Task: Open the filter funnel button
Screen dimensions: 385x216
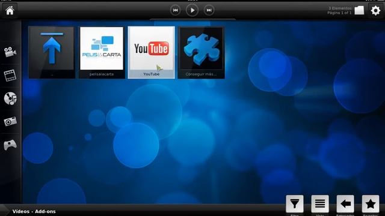Action: click(295, 204)
